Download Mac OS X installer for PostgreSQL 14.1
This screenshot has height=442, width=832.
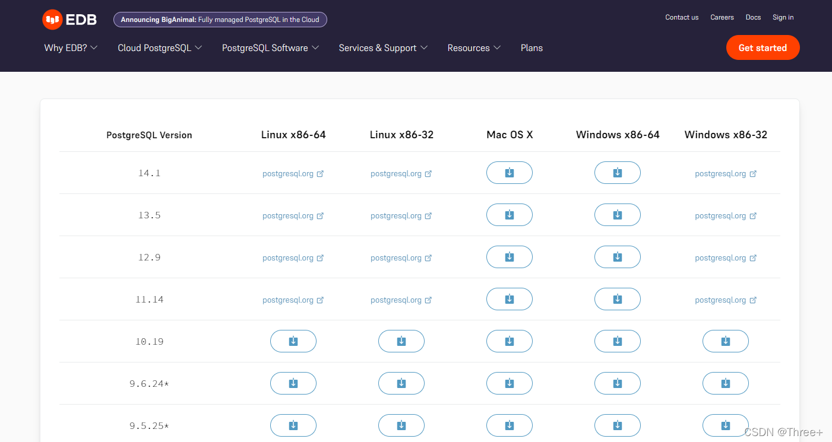click(509, 172)
